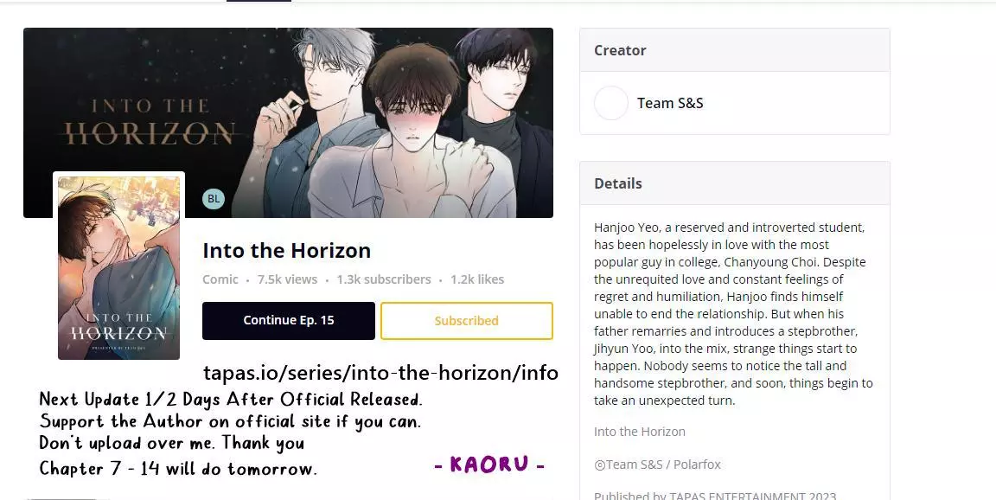Click the 1.3k subscribers stat
The width and height of the screenshot is (996, 500).
pyautogui.click(x=384, y=279)
